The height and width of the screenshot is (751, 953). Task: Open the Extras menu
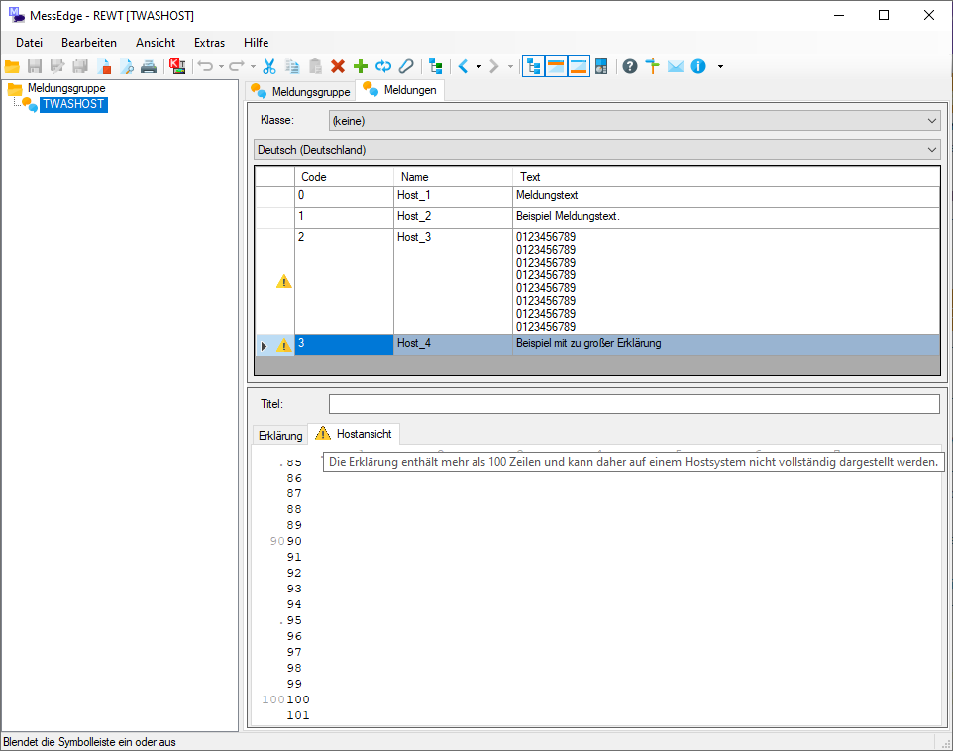coord(209,43)
